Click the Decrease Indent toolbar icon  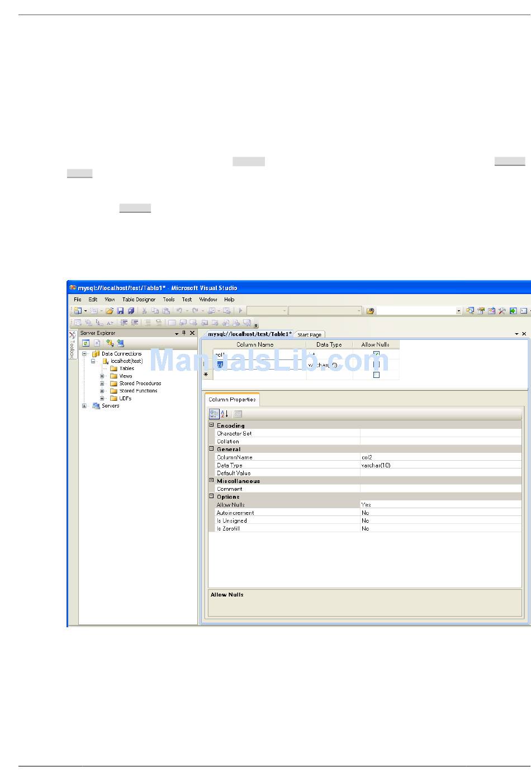pos(124,323)
